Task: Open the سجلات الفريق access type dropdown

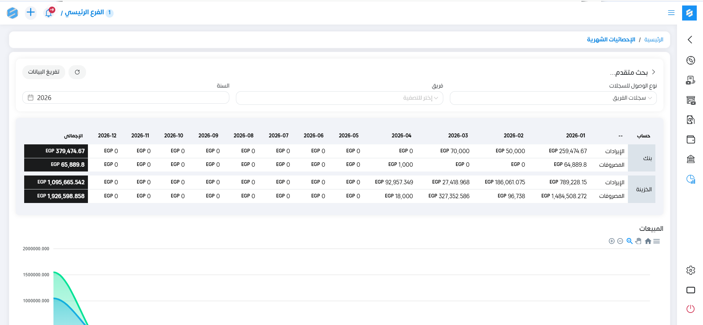Action: click(x=553, y=98)
